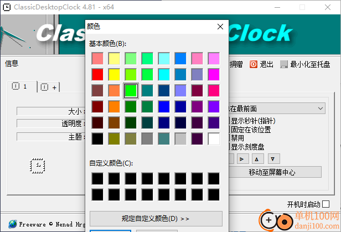This screenshot has height=232, width=341.
Task: Click 捐赠 donate menu item
Action: coord(236,64)
